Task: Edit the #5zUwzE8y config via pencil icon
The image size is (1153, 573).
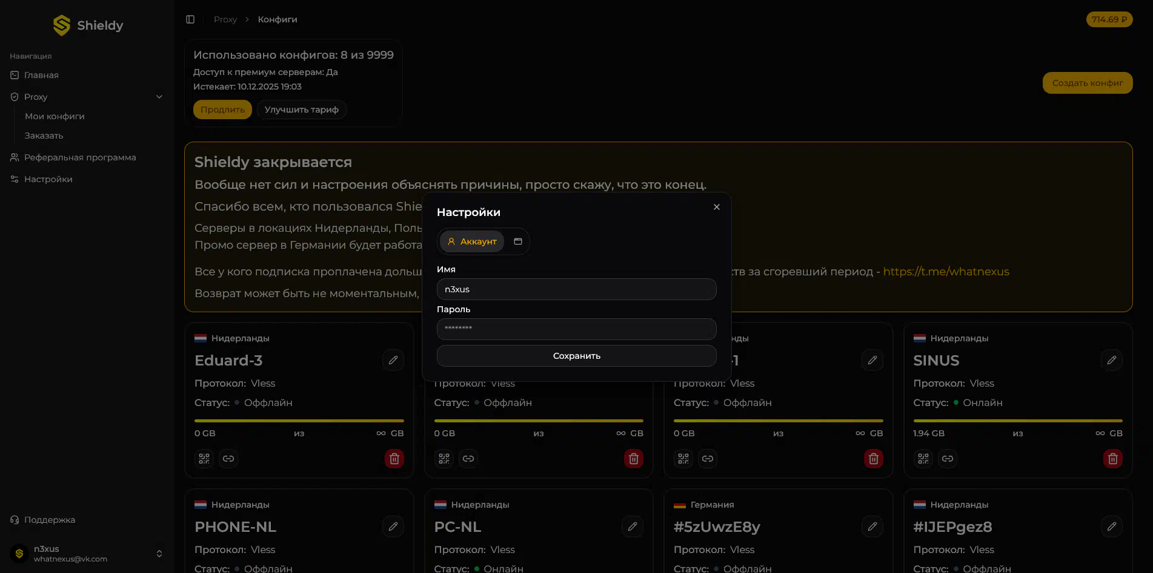Action: pos(872,526)
